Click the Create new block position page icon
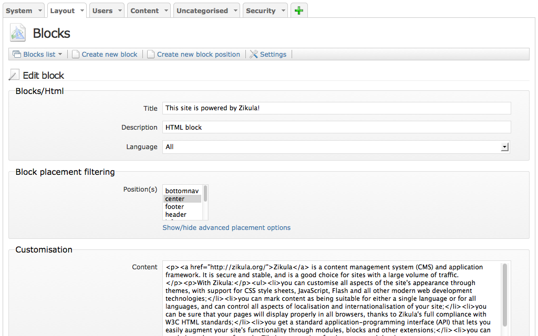The image size is (538, 336). [x=151, y=54]
